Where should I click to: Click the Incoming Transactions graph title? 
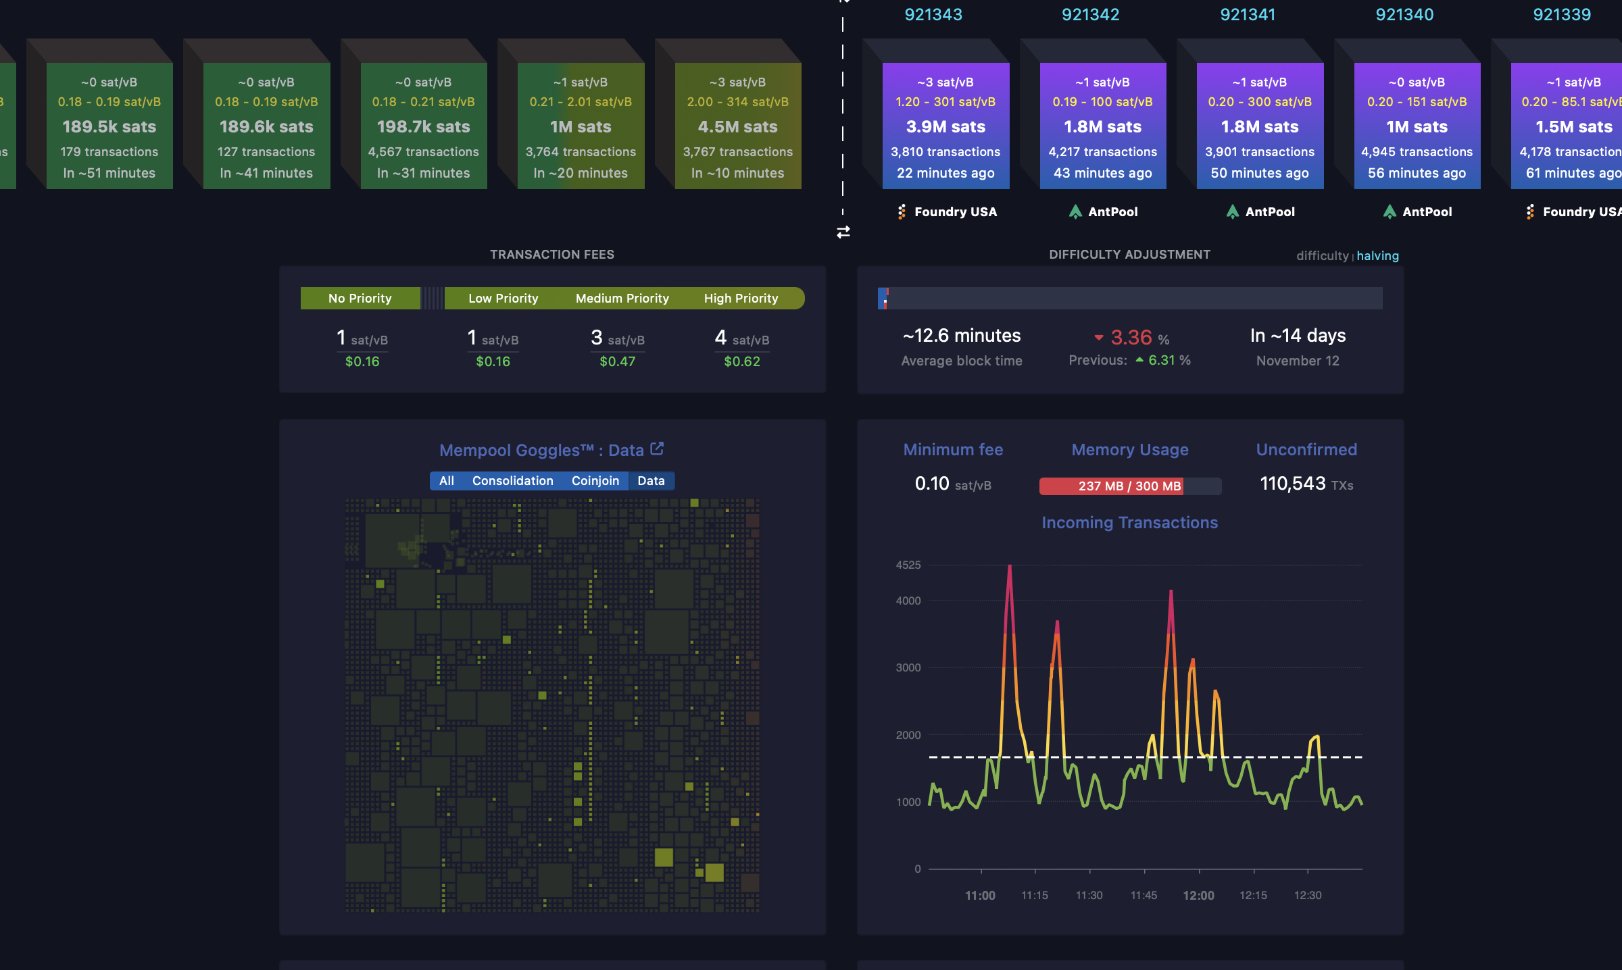click(1129, 523)
